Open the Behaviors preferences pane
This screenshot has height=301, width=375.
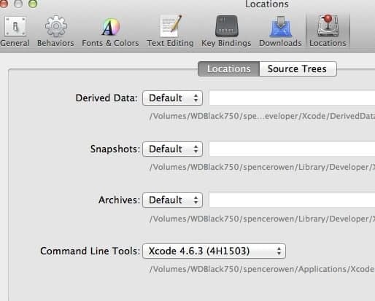click(55, 31)
